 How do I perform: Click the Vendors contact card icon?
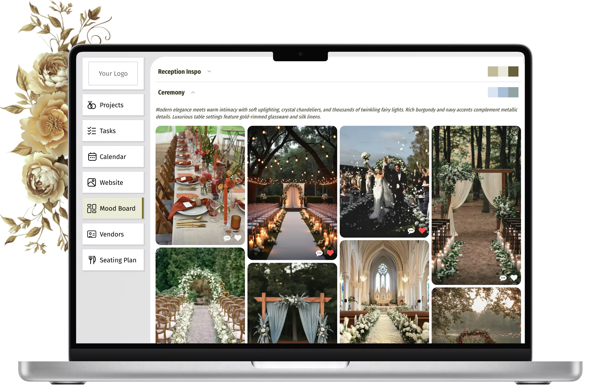tap(92, 234)
